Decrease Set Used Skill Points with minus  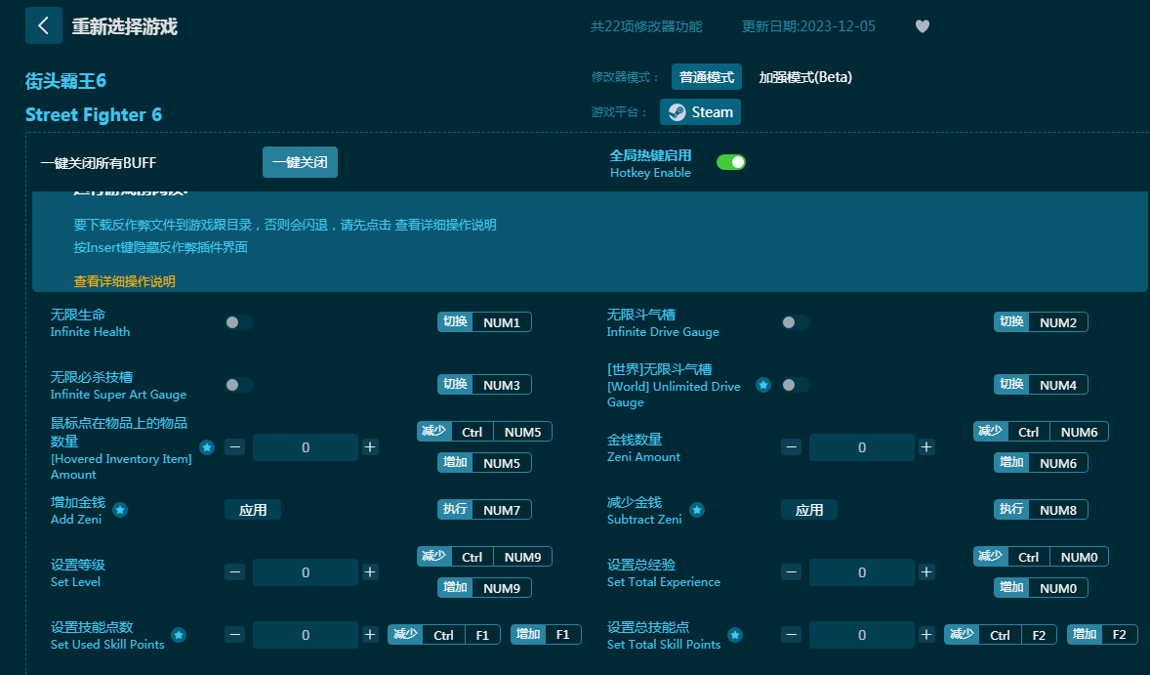click(x=234, y=635)
